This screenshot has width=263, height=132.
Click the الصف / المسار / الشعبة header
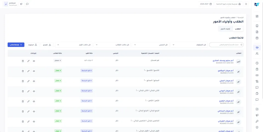(150, 53)
